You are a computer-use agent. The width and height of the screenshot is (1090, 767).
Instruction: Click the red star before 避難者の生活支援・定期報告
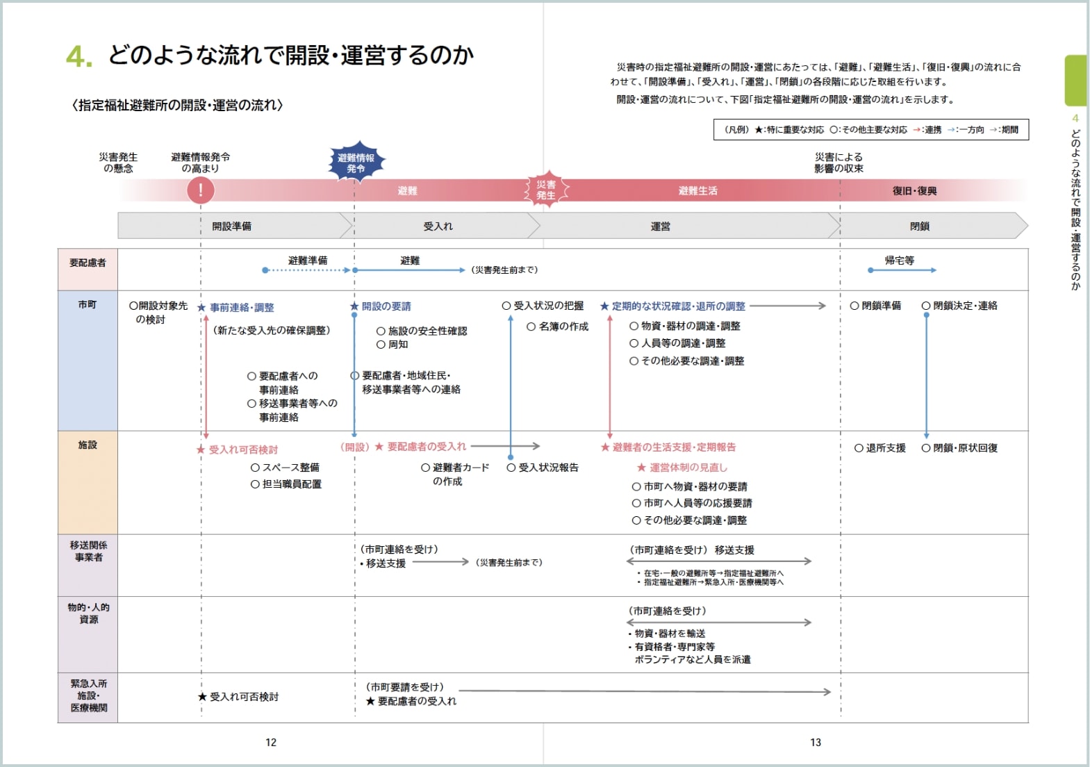[x=605, y=447]
